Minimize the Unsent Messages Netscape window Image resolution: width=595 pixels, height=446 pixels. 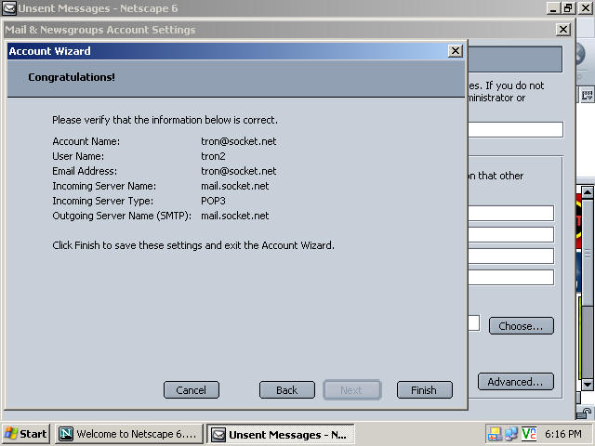(x=553, y=8)
